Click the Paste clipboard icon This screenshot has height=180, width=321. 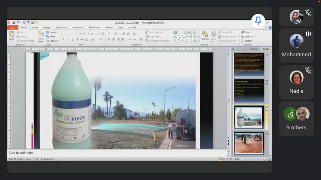pos(12,35)
